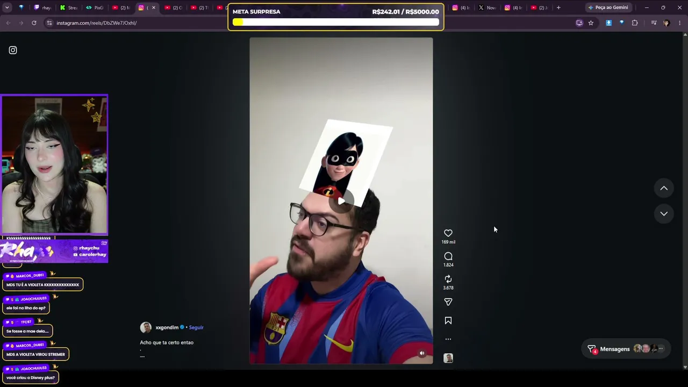View site information for instagram.com
This screenshot has height=387, width=688.
tap(49, 23)
